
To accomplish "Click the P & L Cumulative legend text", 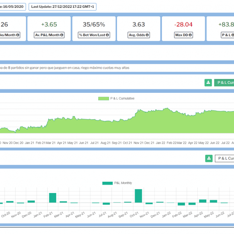I will click(x=122, y=99).
